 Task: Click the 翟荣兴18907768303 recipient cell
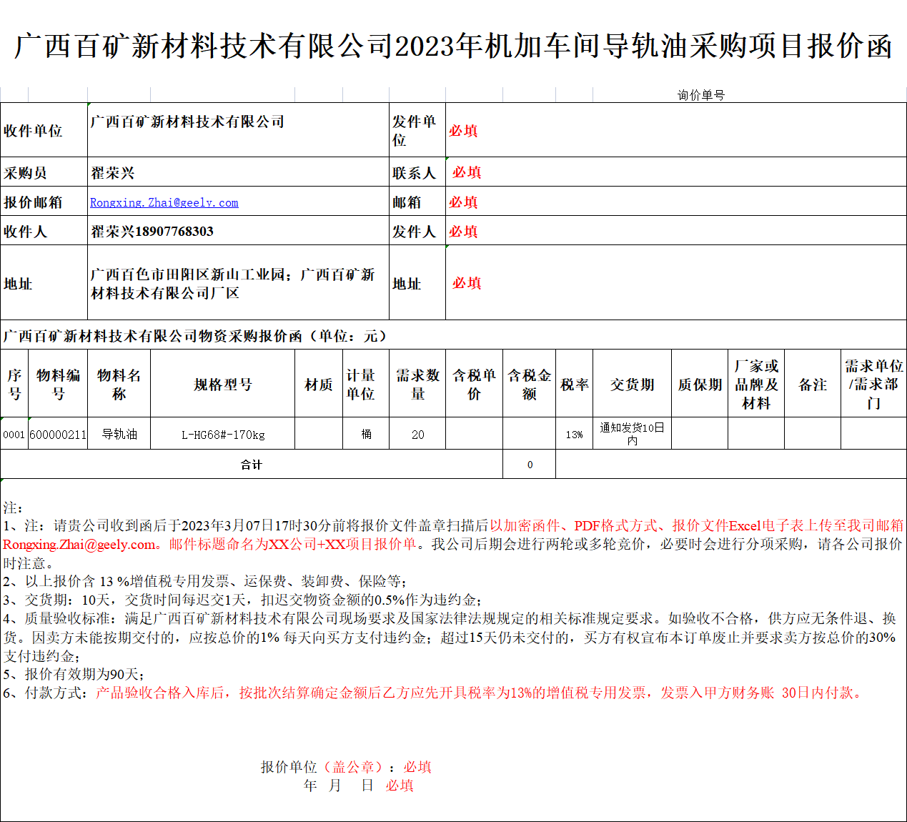click(239, 231)
